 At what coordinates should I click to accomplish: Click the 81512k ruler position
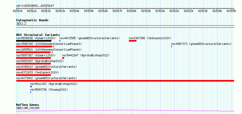pos(46,11)
